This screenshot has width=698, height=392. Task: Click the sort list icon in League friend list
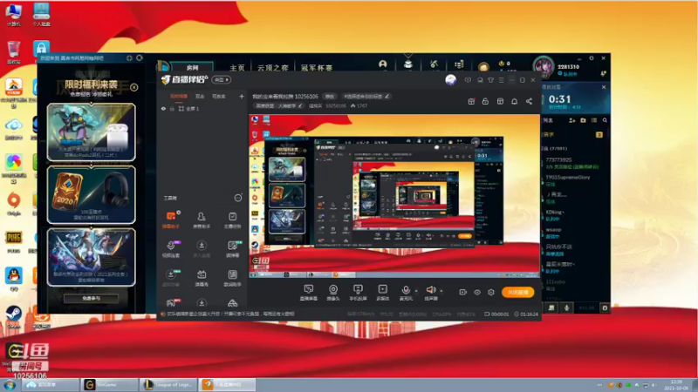[x=594, y=120]
